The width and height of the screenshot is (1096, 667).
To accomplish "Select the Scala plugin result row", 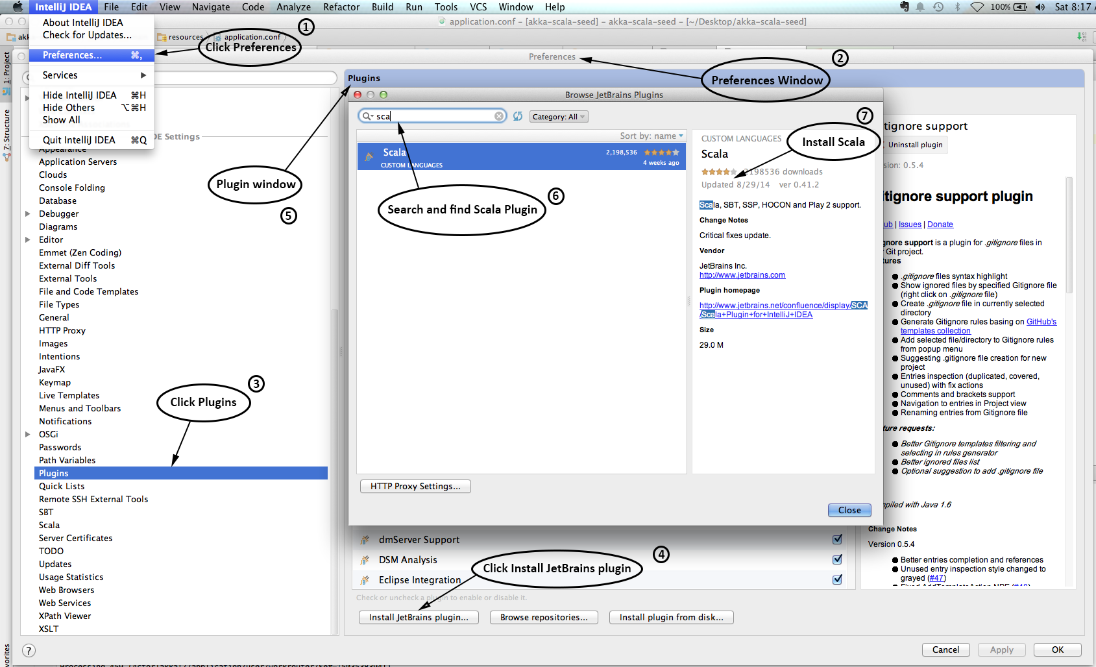I will tap(521, 156).
